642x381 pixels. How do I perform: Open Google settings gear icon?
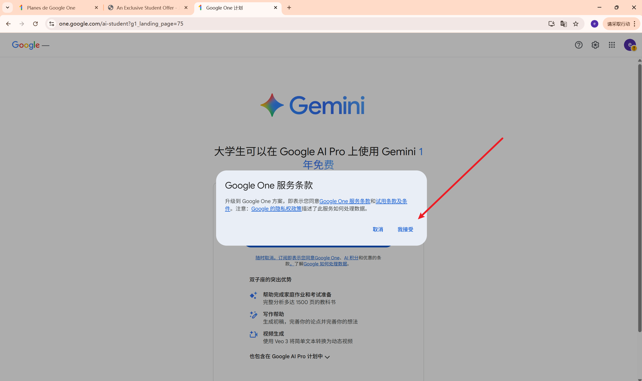tap(595, 45)
